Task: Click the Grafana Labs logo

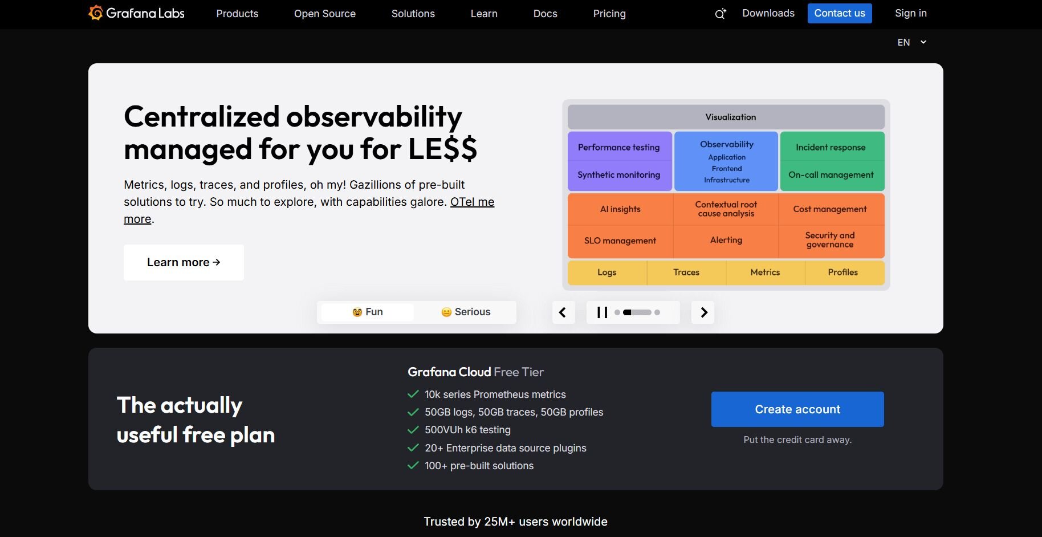Action: click(137, 13)
